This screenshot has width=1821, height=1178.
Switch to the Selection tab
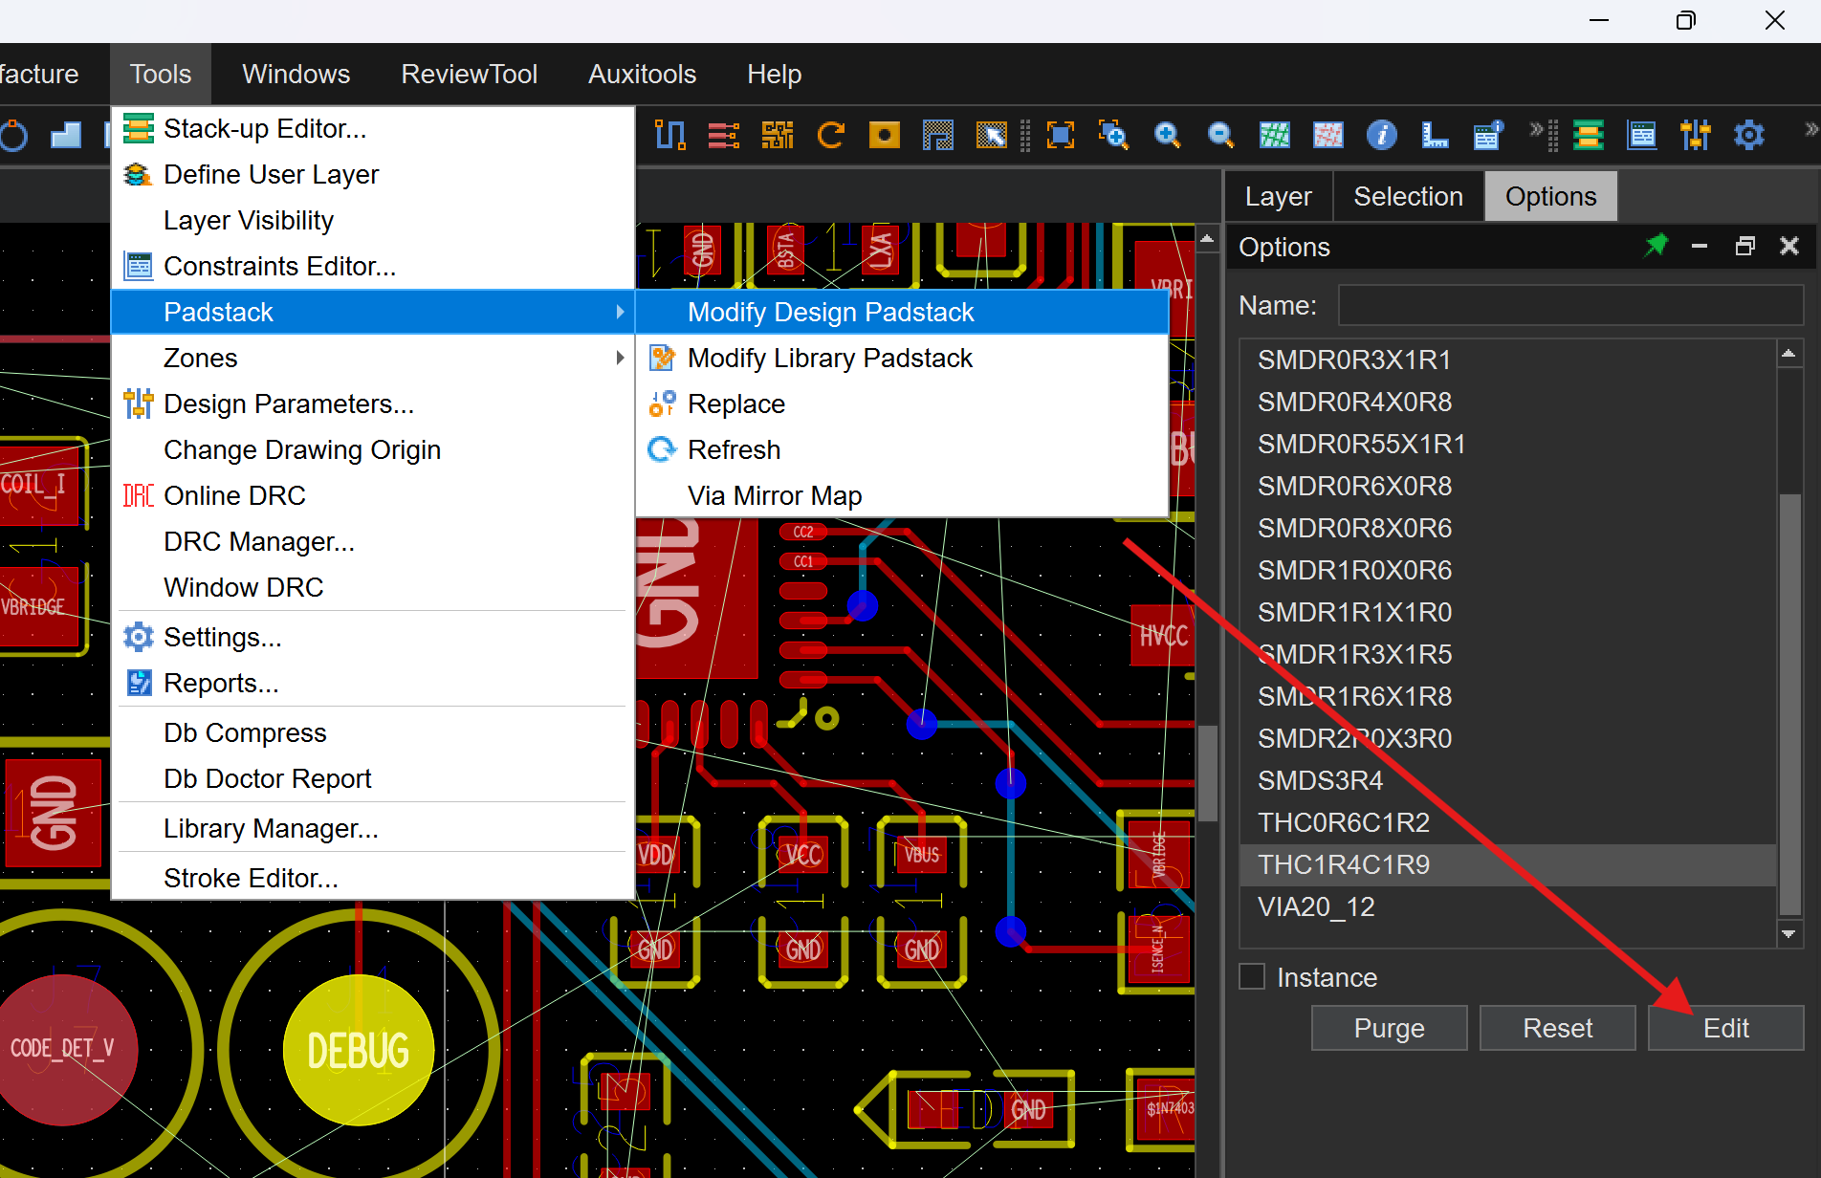click(x=1408, y=196)
